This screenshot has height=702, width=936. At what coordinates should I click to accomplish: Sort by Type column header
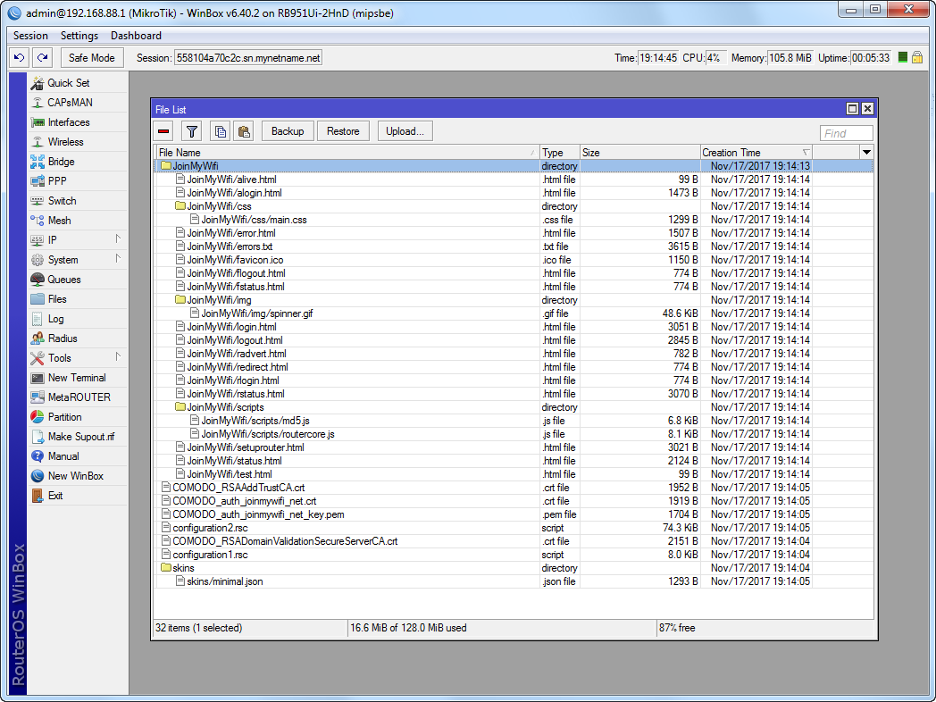[559, 153]
